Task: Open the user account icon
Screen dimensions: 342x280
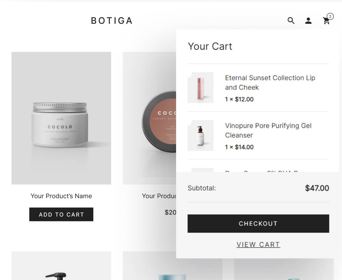Action: pos(308,21)
